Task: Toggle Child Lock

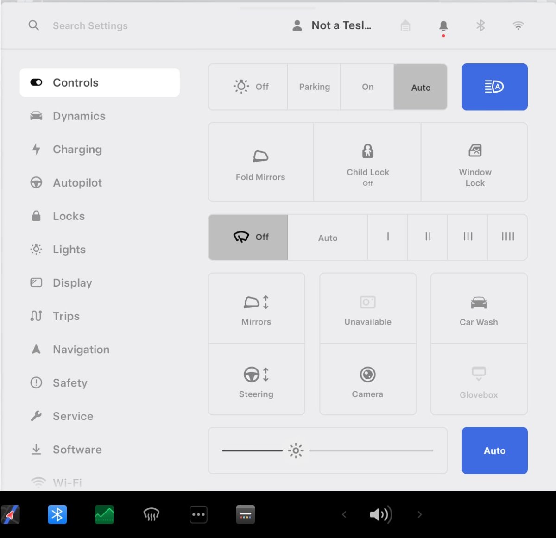Action: pyautogui.click(x=367, y=162)
